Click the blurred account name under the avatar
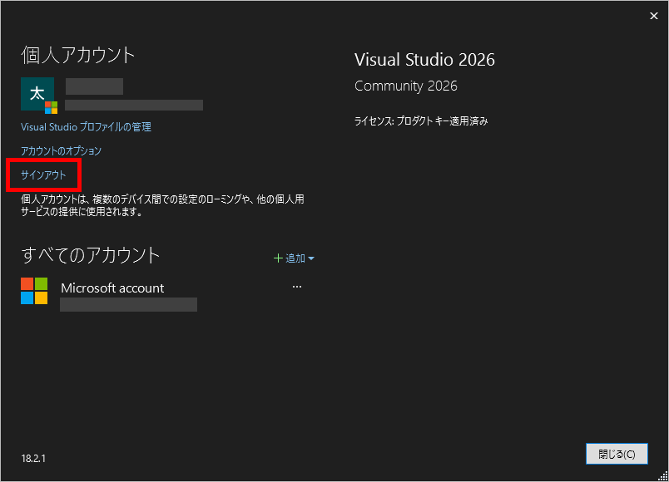The image size is (669, 482). [x=93, y=86]
